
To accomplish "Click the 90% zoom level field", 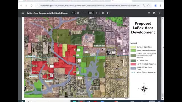I will (90, 13).
